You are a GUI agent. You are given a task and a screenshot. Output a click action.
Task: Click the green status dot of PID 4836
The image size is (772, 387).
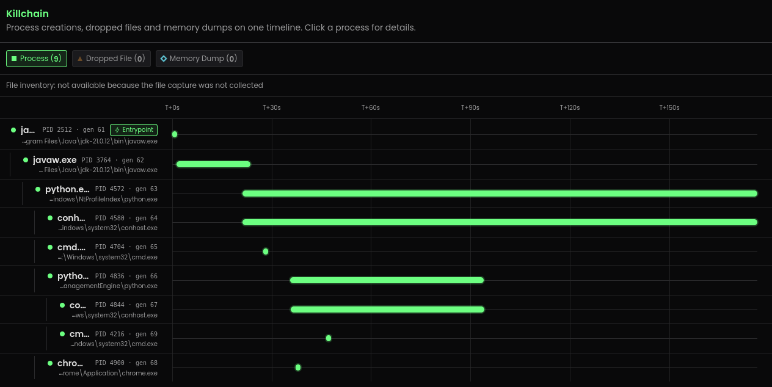(50, 276)
